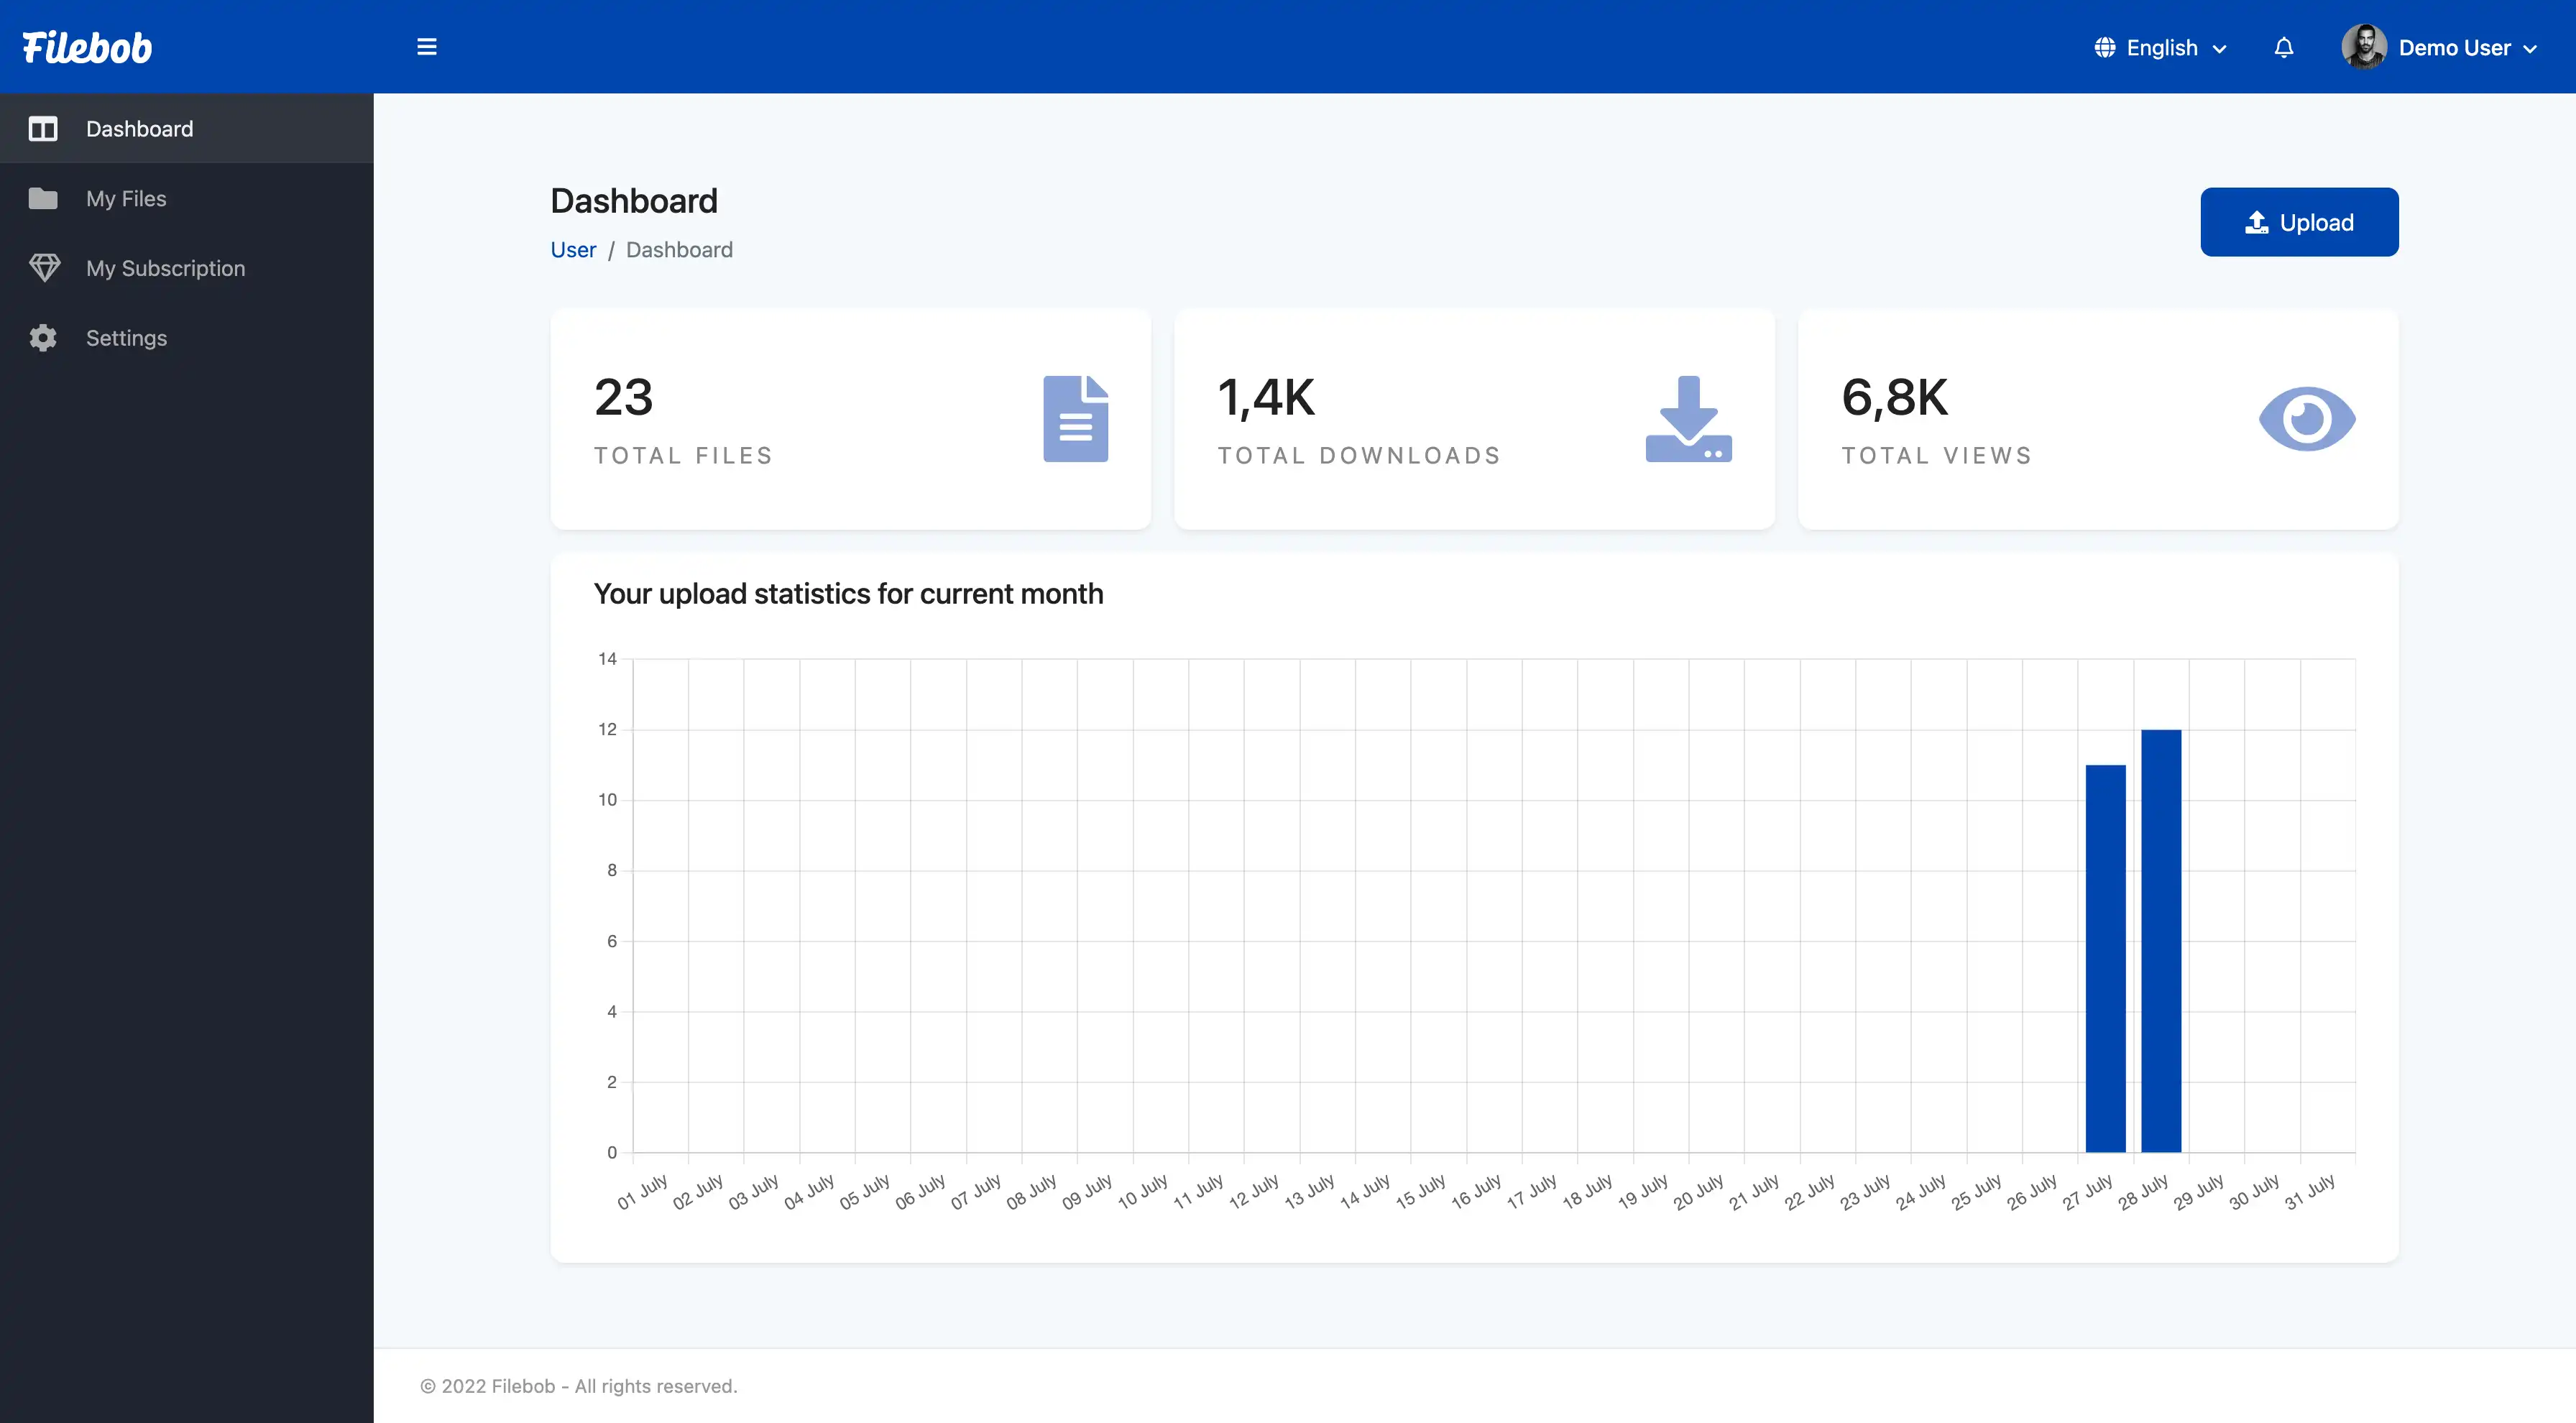Click the Filebob logo
The width and height of the screenshot is (2576, 1423).
pyautogui.click(x=87, y=47)
